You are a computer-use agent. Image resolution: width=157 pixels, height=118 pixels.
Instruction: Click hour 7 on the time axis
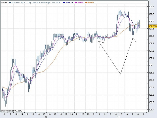pyautogui.click(x=132, y=114)
